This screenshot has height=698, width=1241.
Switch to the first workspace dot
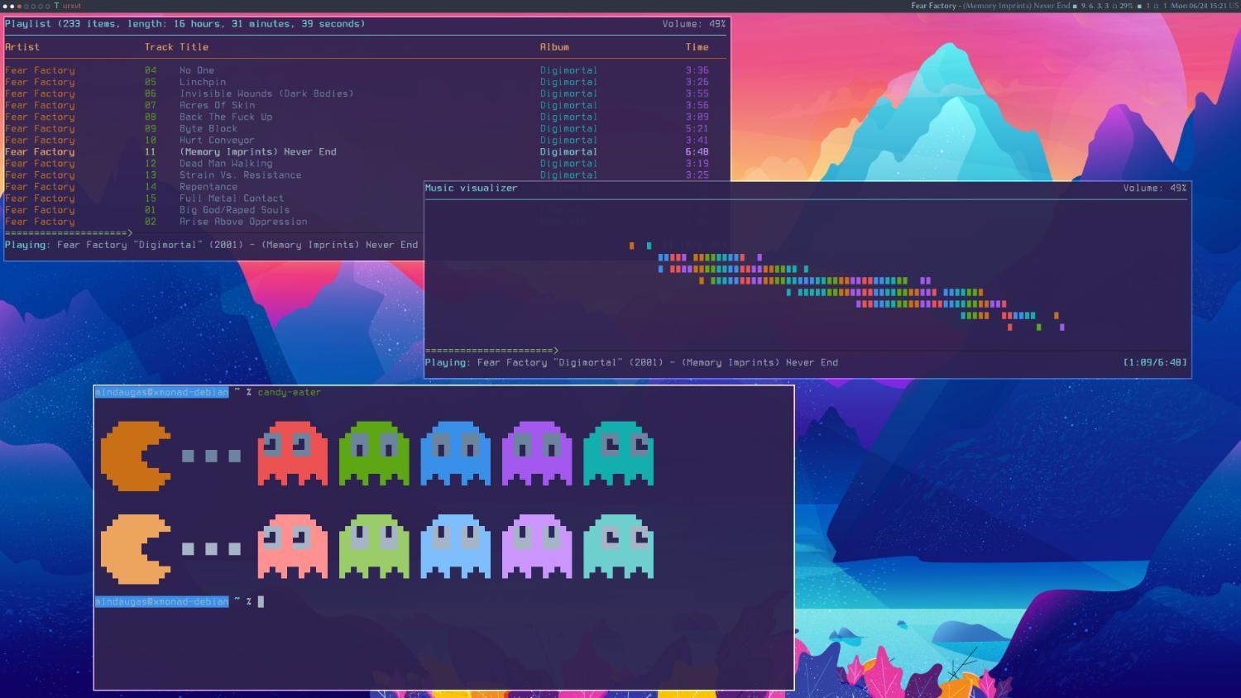pos(5,7)
